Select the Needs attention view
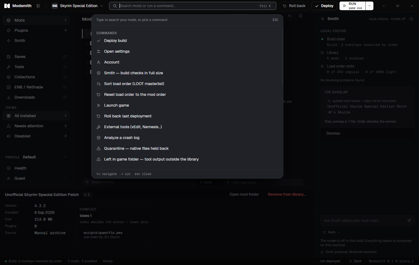The height and width of the screenshot is (265, 419). coord(36,126)
